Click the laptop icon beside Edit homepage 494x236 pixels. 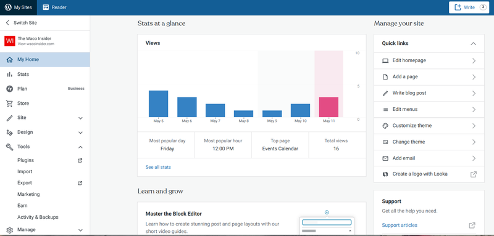[x=385, y=60]
